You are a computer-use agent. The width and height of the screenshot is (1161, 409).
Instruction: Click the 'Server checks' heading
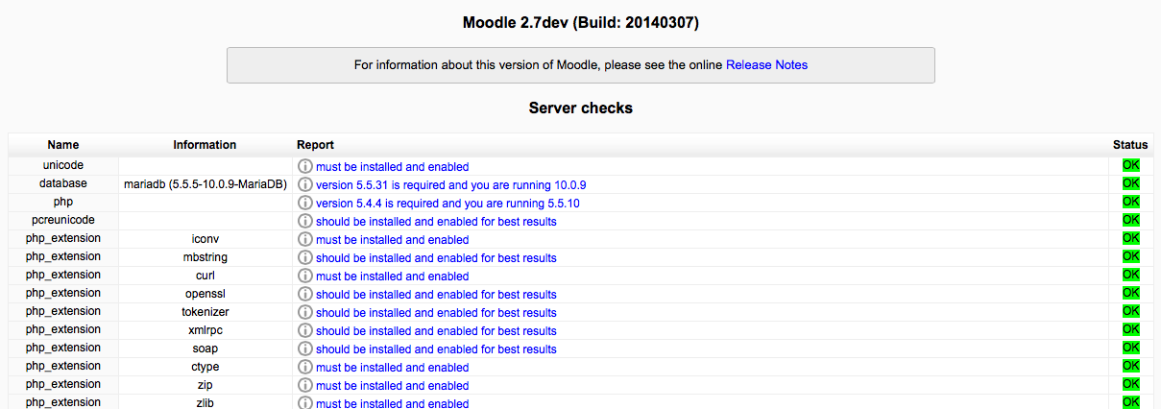click(581, 108)
